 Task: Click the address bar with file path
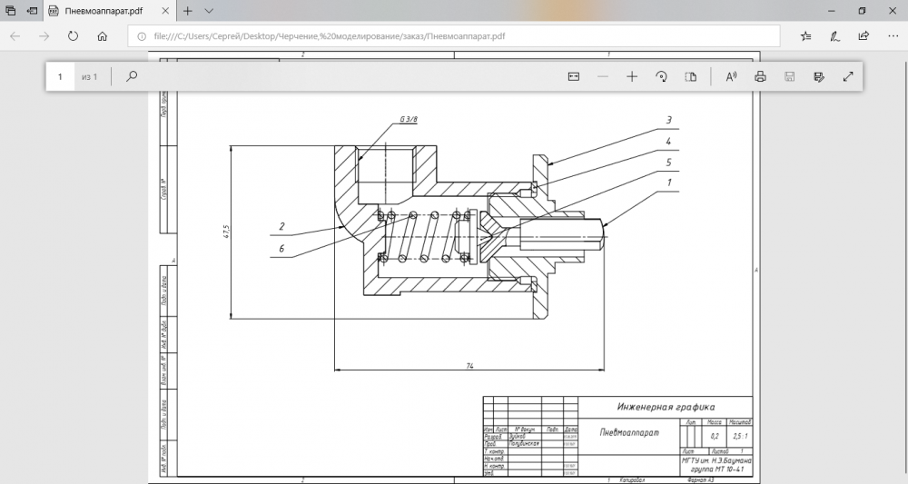[454, 36]
